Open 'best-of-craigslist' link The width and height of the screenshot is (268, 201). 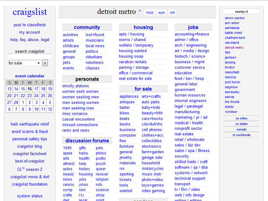click(30, 161)
